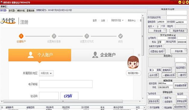Click step 2 设置身份信息 diamond icon
The height and width of the screenshot is (110, 189).
[54, 36]
